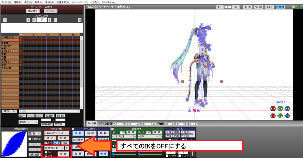Show the previous lip morph with <<

coord(139,136)
